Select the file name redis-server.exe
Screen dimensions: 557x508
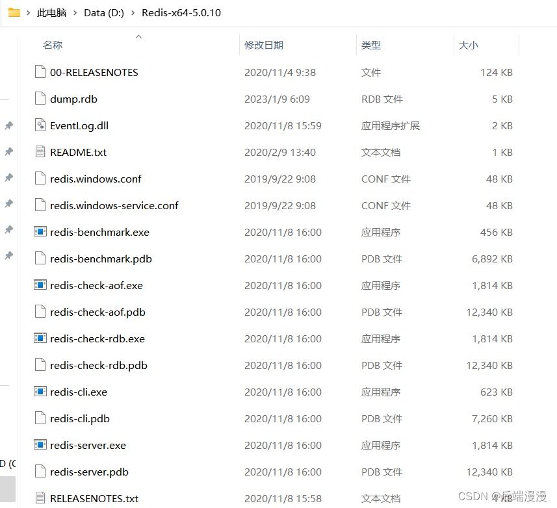[x=88, y=445]
